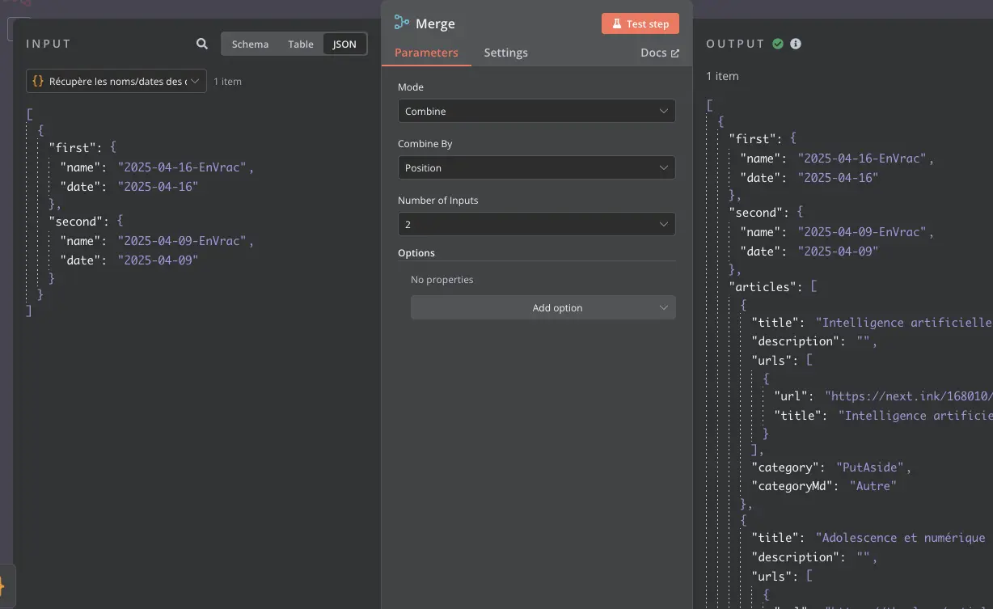Open the output info icon
Viewport: 993px width, 609px height.
[x=796, y=44]
